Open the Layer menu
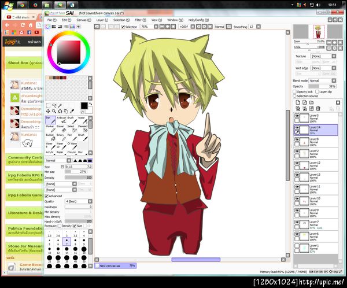 coord(102,20)
